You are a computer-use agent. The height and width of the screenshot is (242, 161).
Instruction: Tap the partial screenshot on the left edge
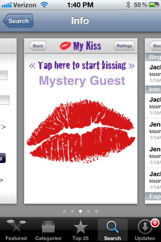8,121
